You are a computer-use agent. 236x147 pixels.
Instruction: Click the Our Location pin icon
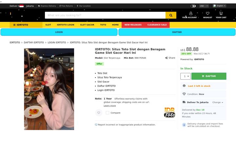(77, 6)
